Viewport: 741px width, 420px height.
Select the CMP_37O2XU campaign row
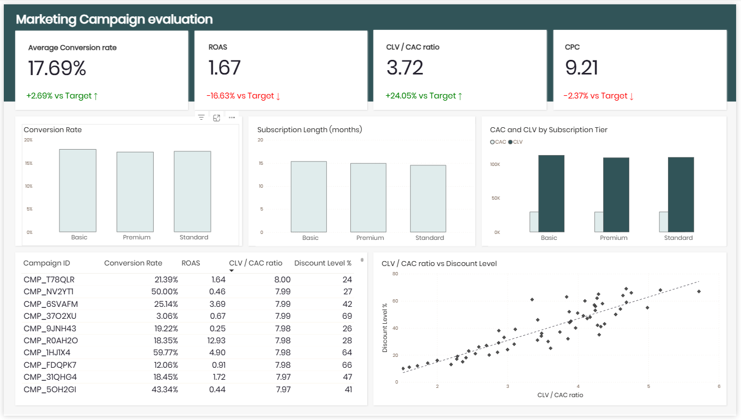coord(188,316)
